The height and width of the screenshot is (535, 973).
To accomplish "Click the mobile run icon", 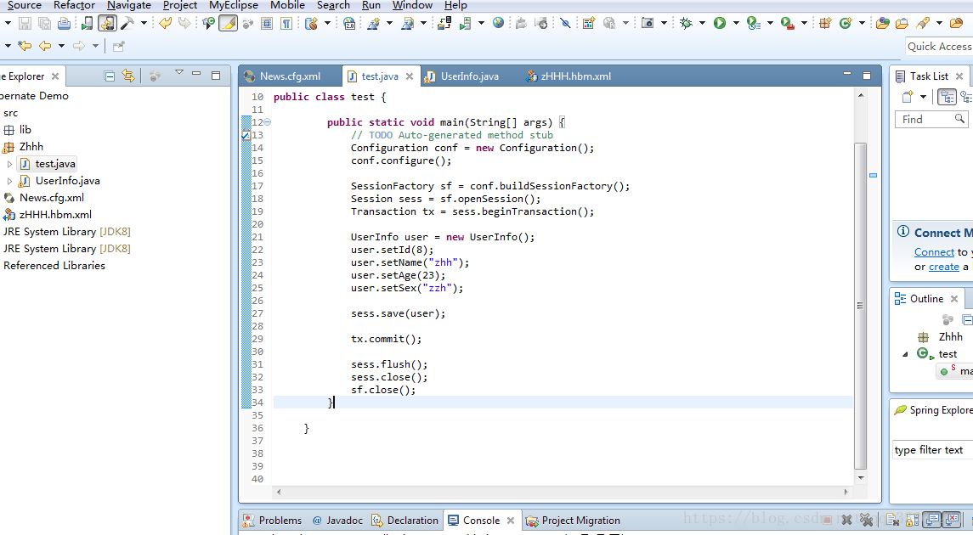I will [87, 24].
